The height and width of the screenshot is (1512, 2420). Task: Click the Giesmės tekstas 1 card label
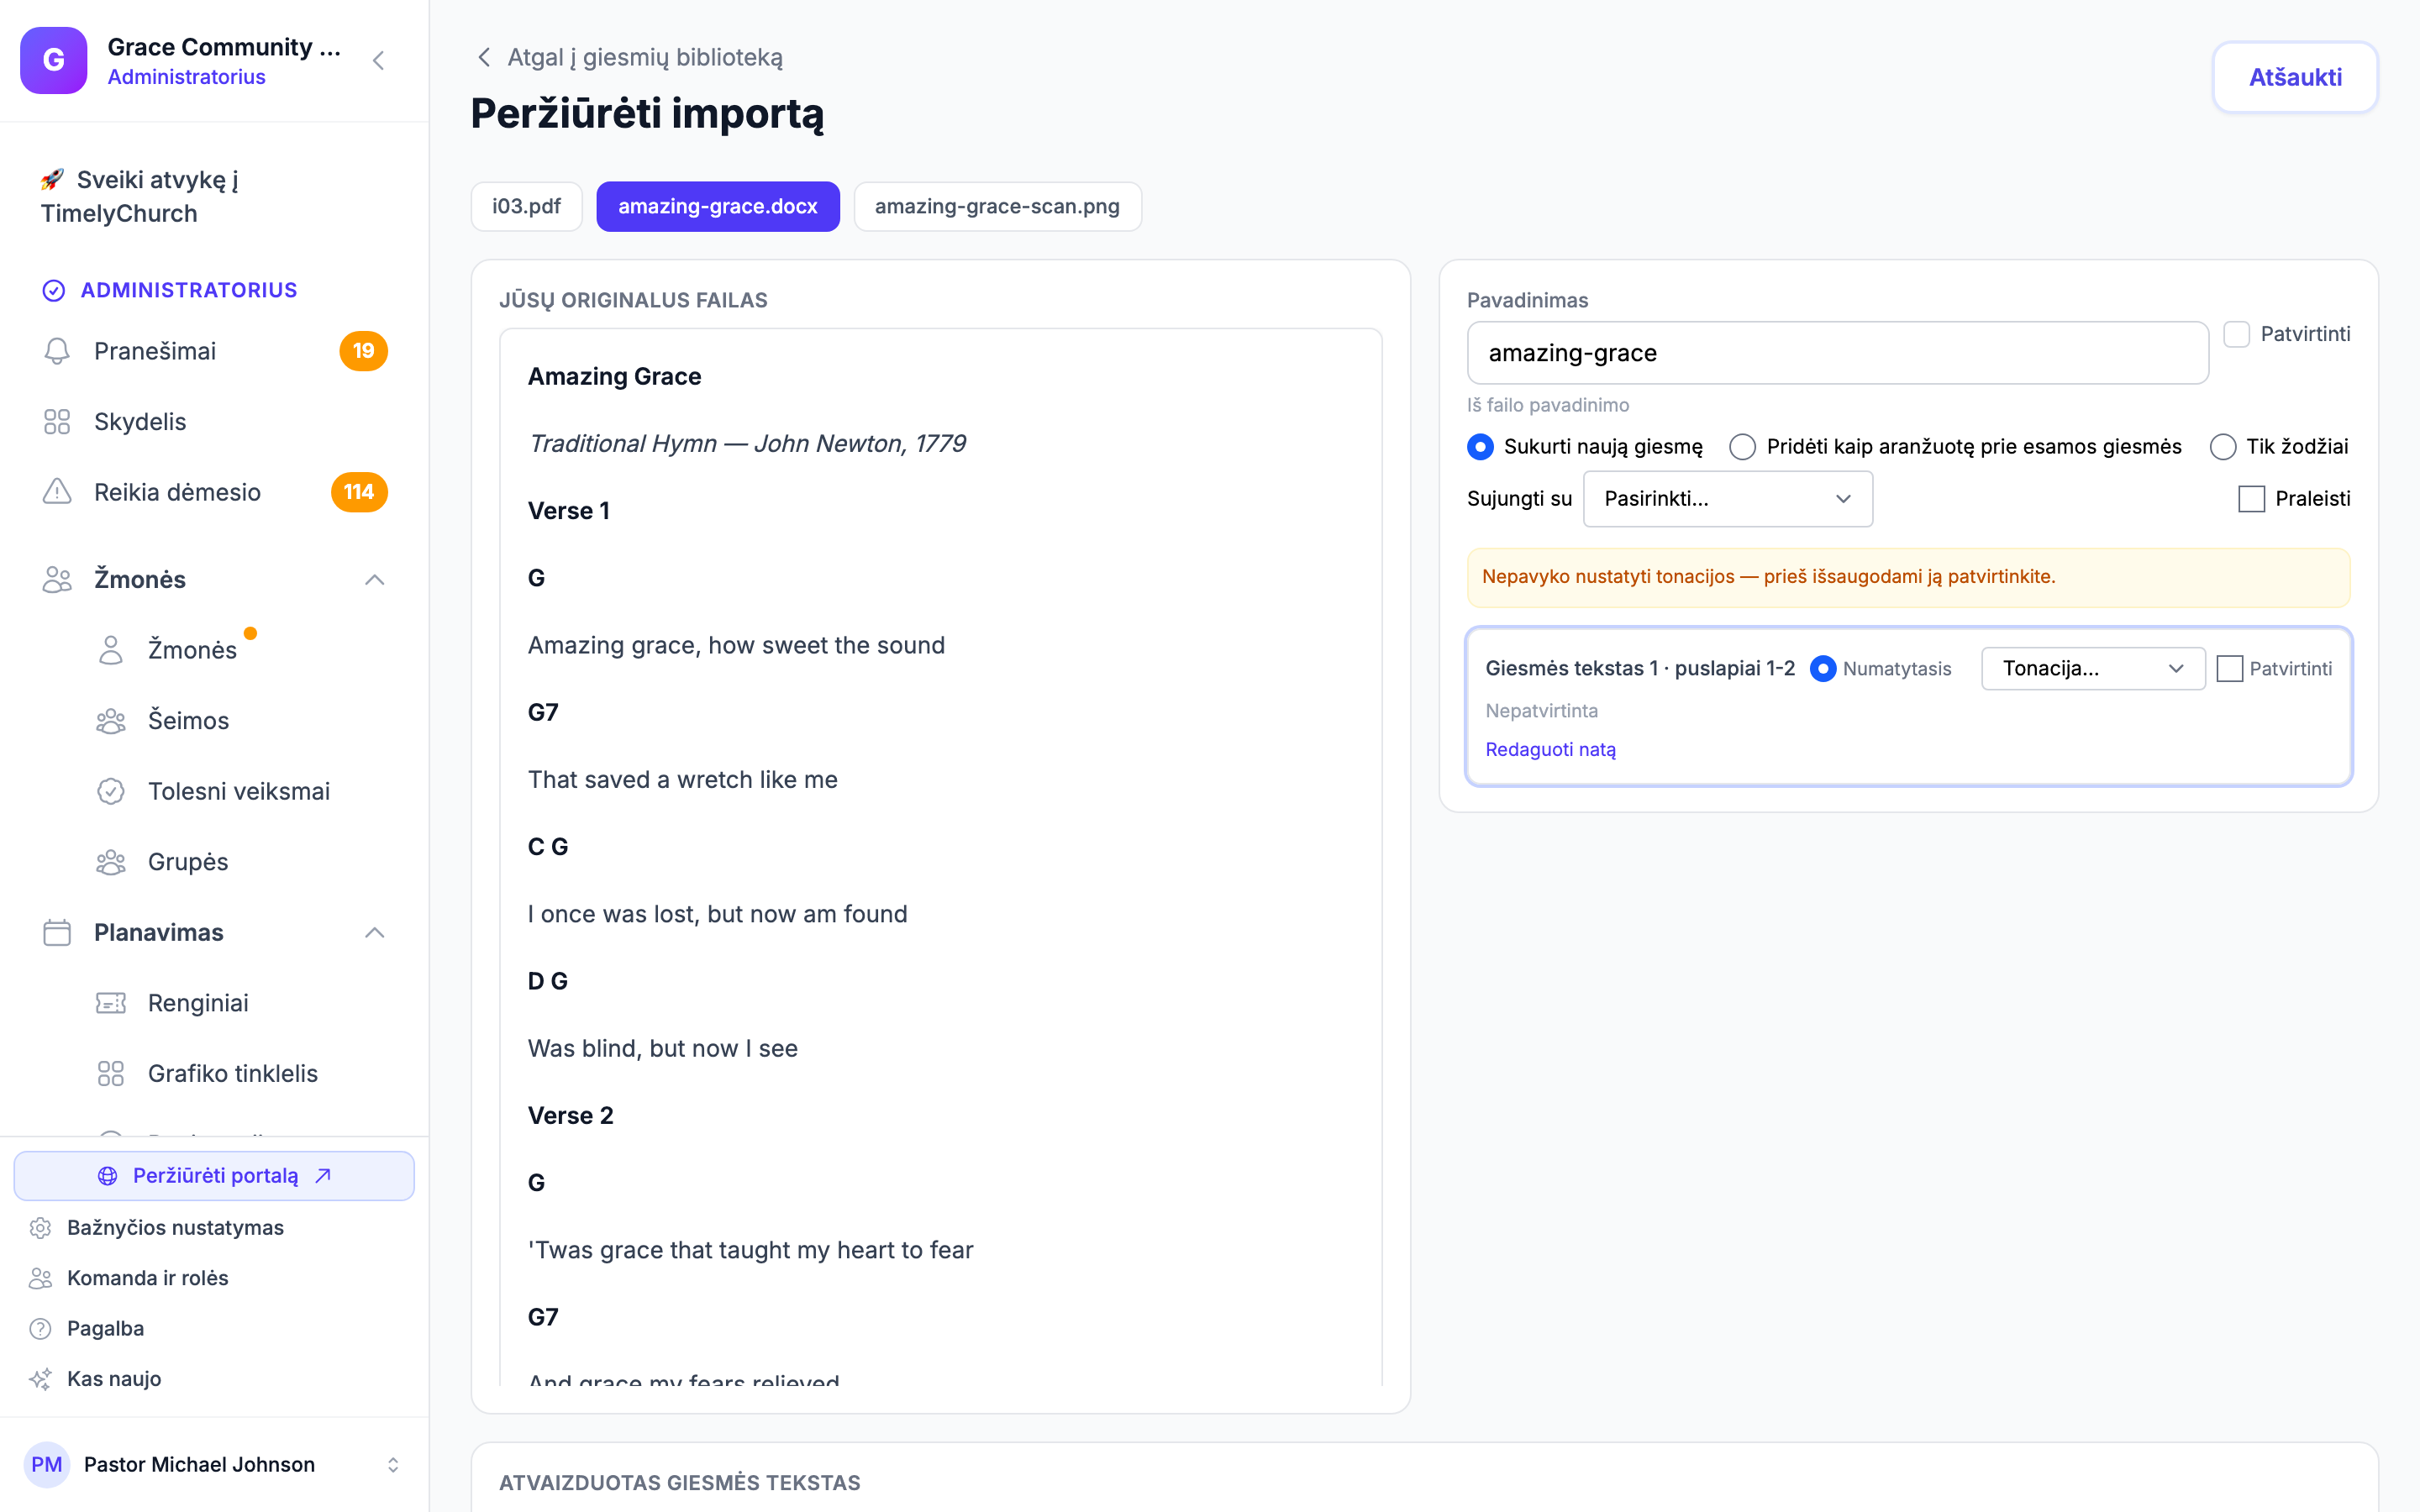[1640, 669]
